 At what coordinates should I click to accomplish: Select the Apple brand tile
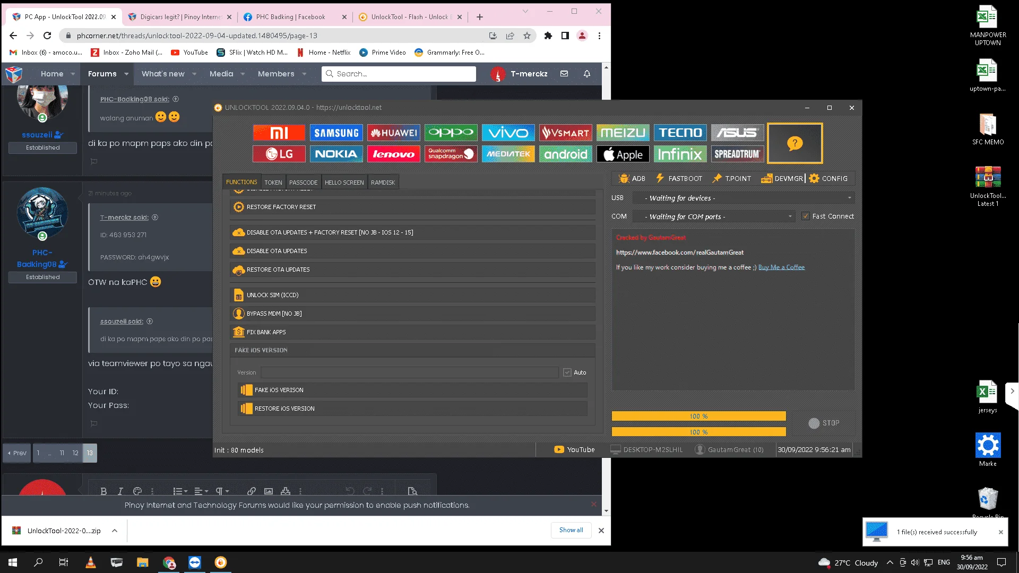pos(623,154)
